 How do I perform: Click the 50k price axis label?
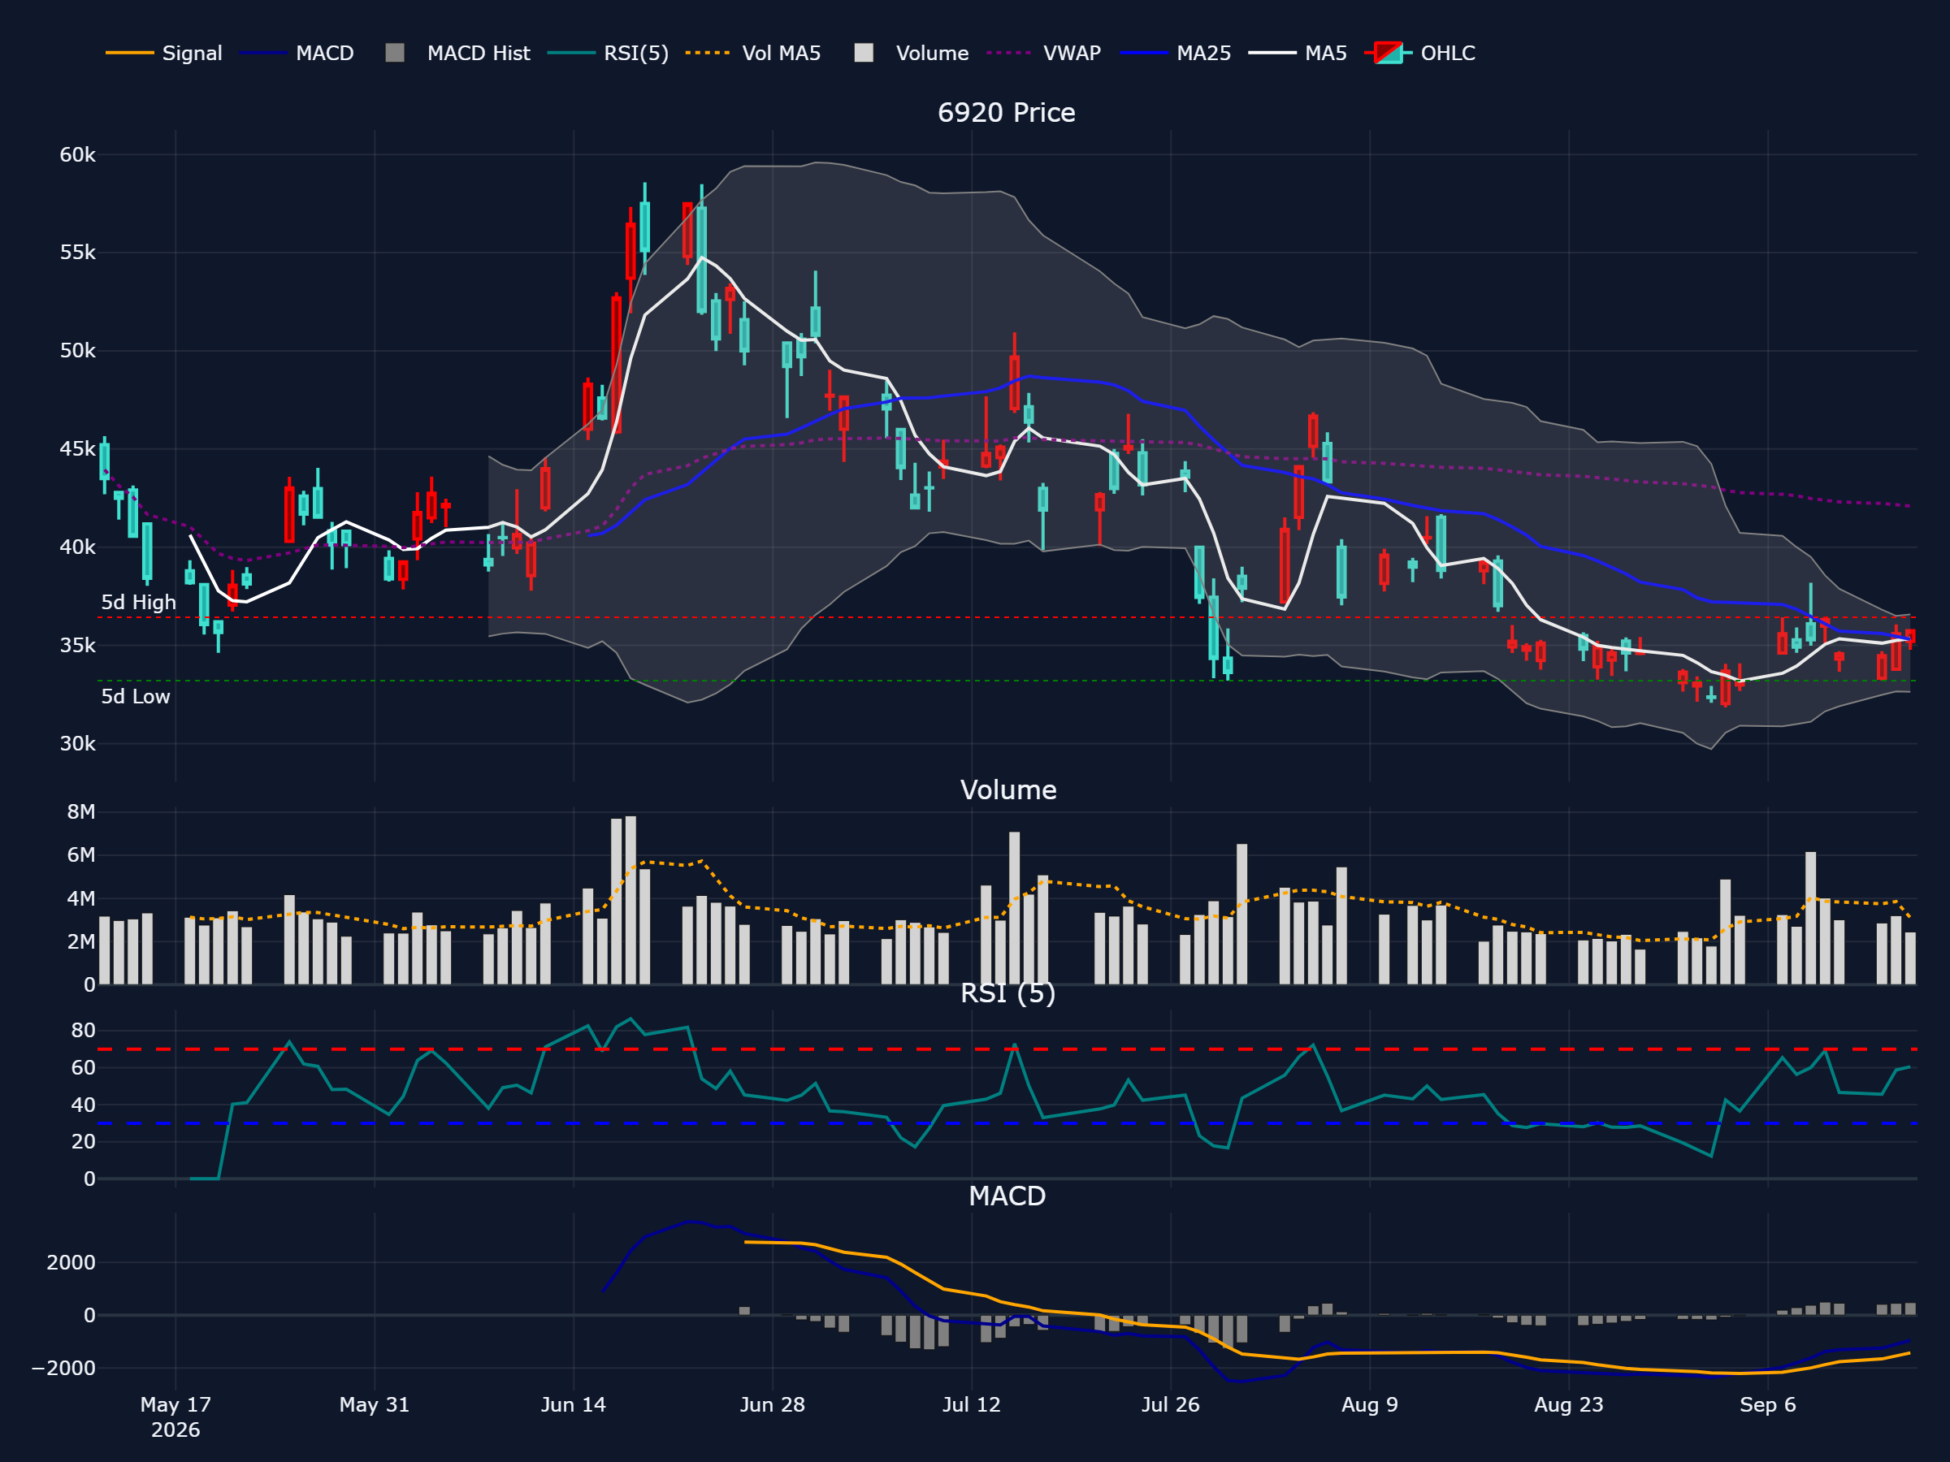click(77, 351)
